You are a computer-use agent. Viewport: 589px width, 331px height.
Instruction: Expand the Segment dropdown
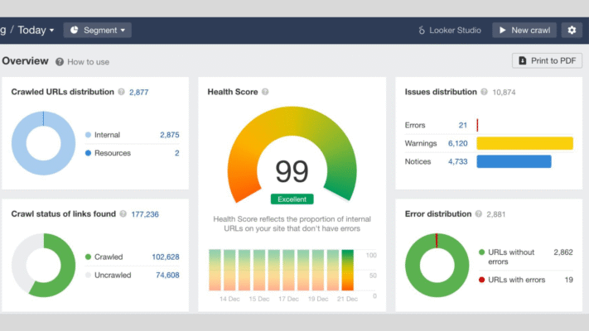[x=97, y=30]
